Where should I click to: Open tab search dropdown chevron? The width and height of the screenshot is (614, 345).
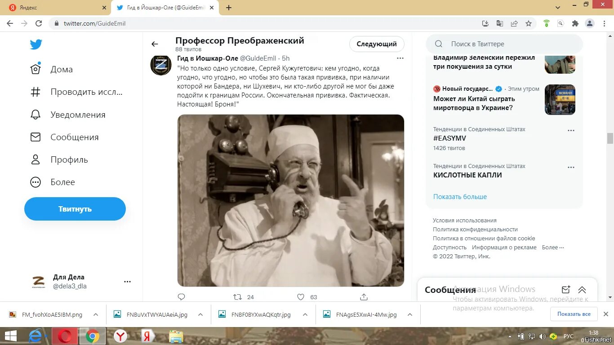[558, 8]
